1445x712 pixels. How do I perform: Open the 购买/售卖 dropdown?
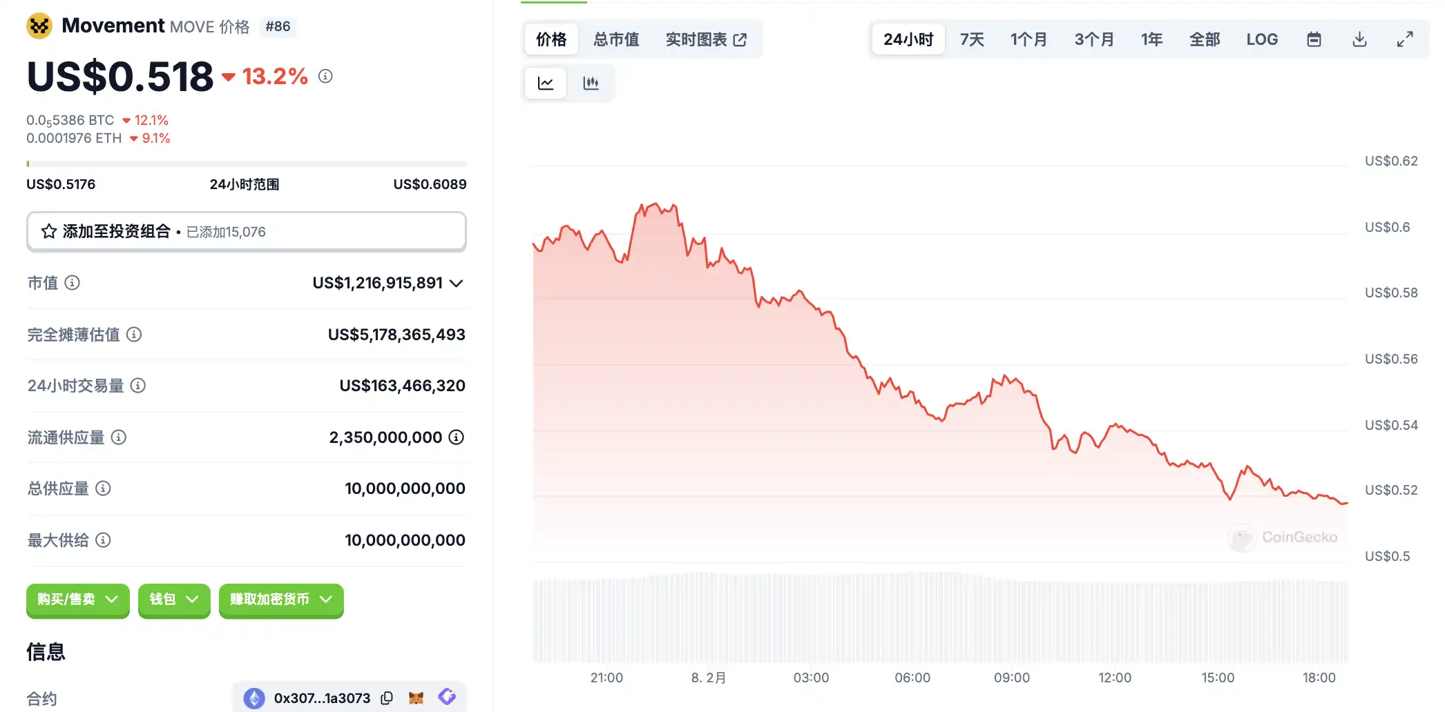[77, 600]
